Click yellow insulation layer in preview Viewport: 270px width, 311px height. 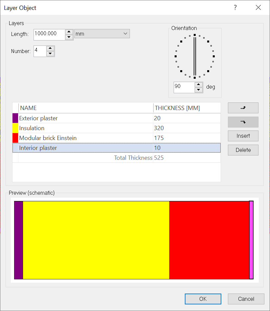point(96,240)
